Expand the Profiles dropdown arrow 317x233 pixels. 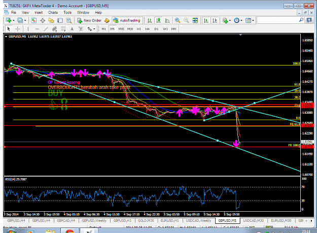[25, 20]
